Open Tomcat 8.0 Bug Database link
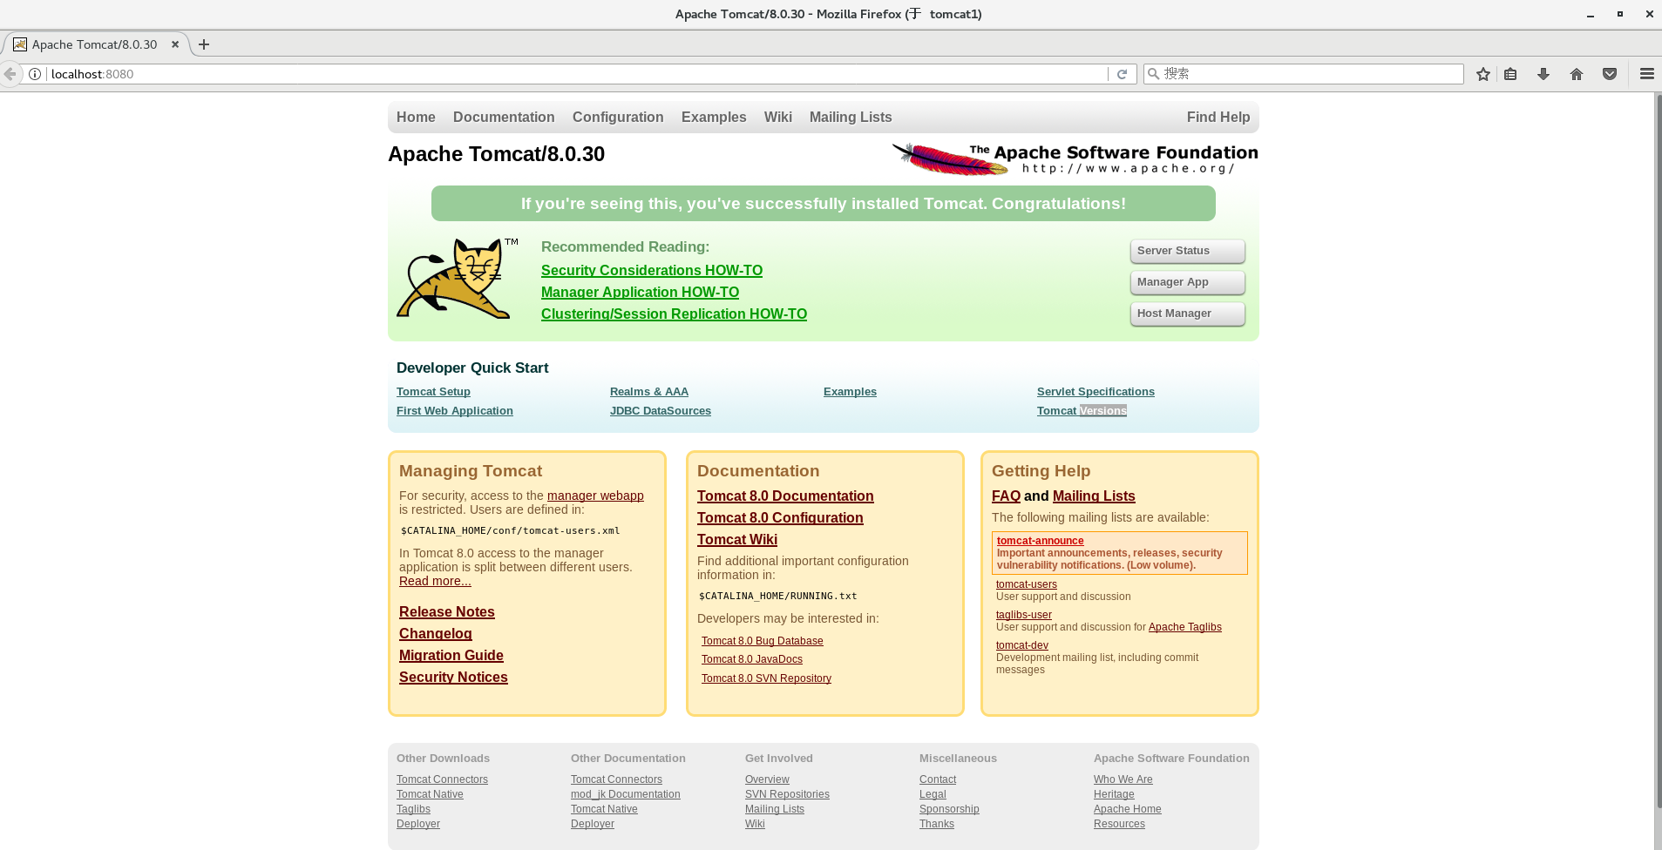 [763, 641]
